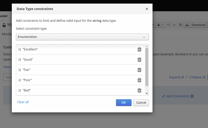
Task: Click trash icon beside "Poor"
Action: (139, 80)
